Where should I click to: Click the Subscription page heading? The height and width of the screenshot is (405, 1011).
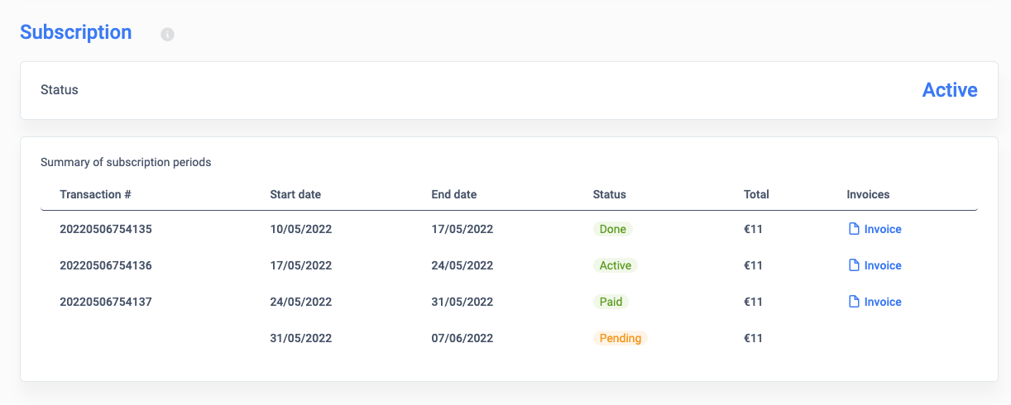click(x=76, y=32)
